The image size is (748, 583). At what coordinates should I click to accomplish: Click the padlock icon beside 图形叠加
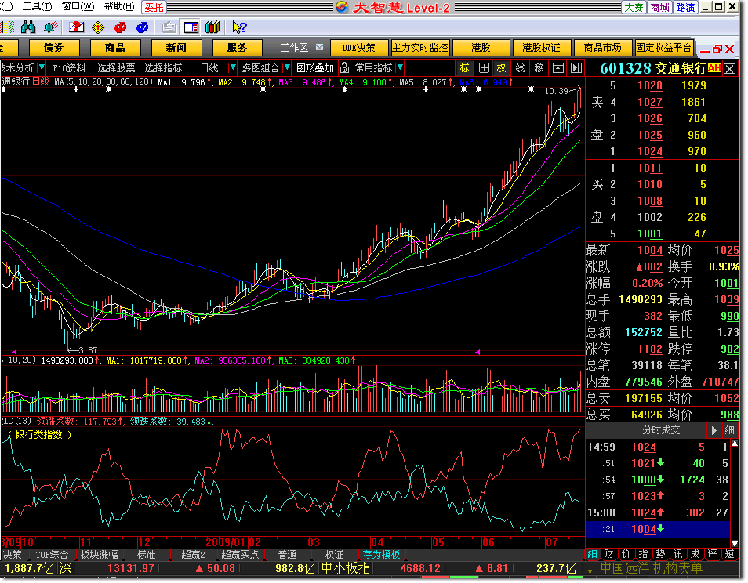344,68
